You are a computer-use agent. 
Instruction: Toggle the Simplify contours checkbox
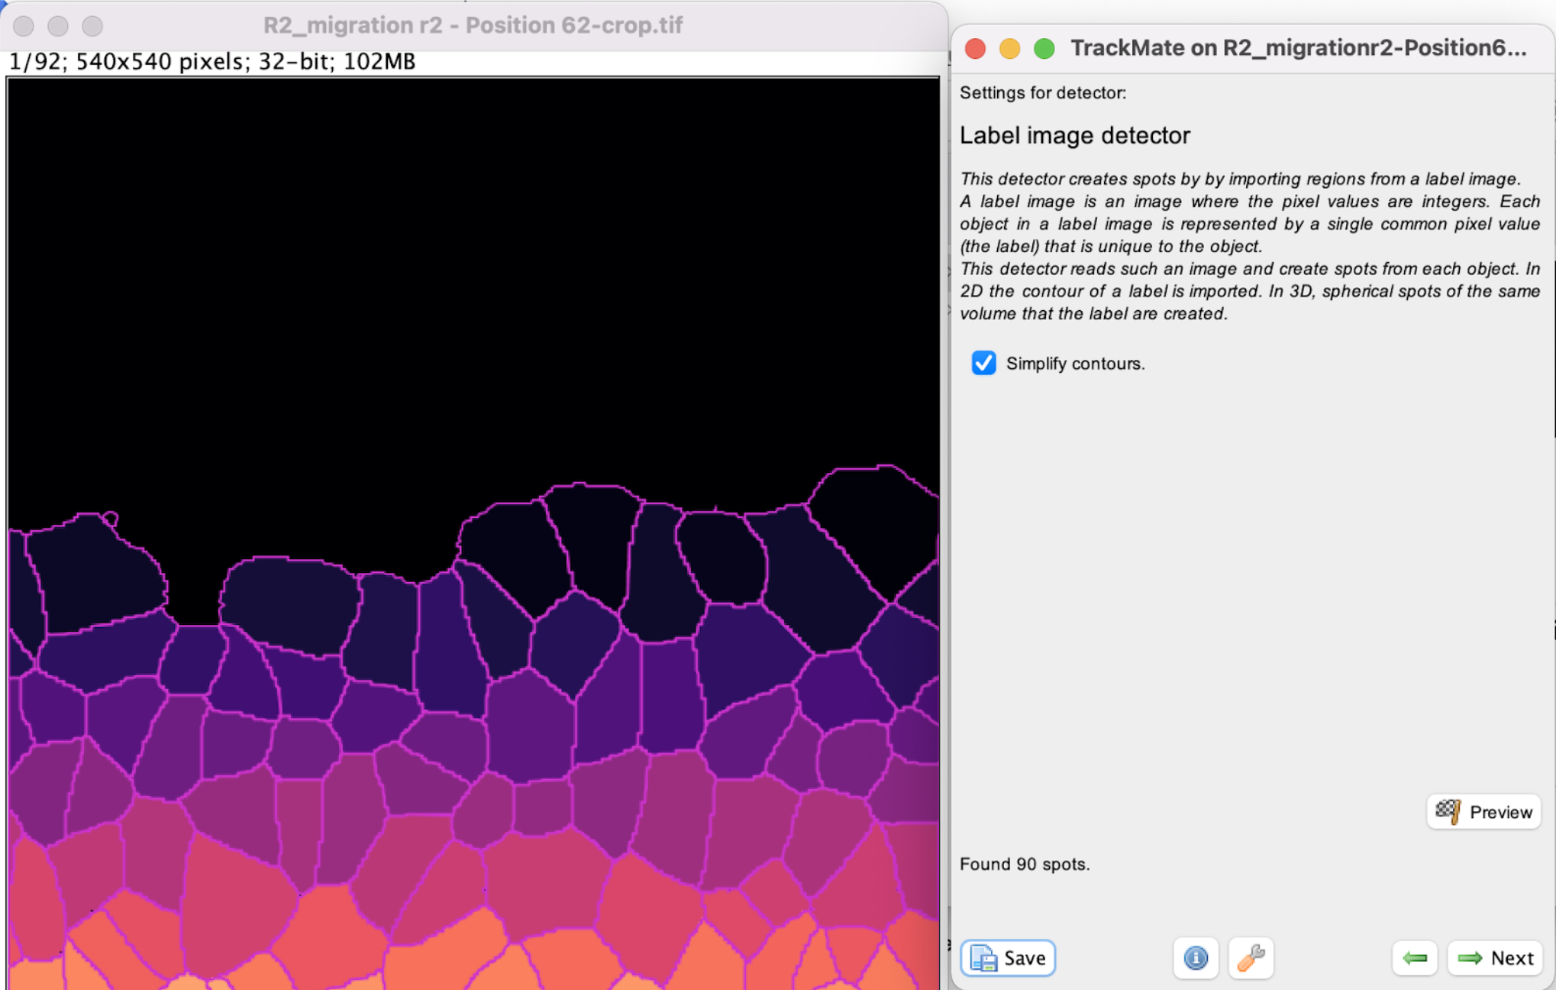(x=982, y=364)
